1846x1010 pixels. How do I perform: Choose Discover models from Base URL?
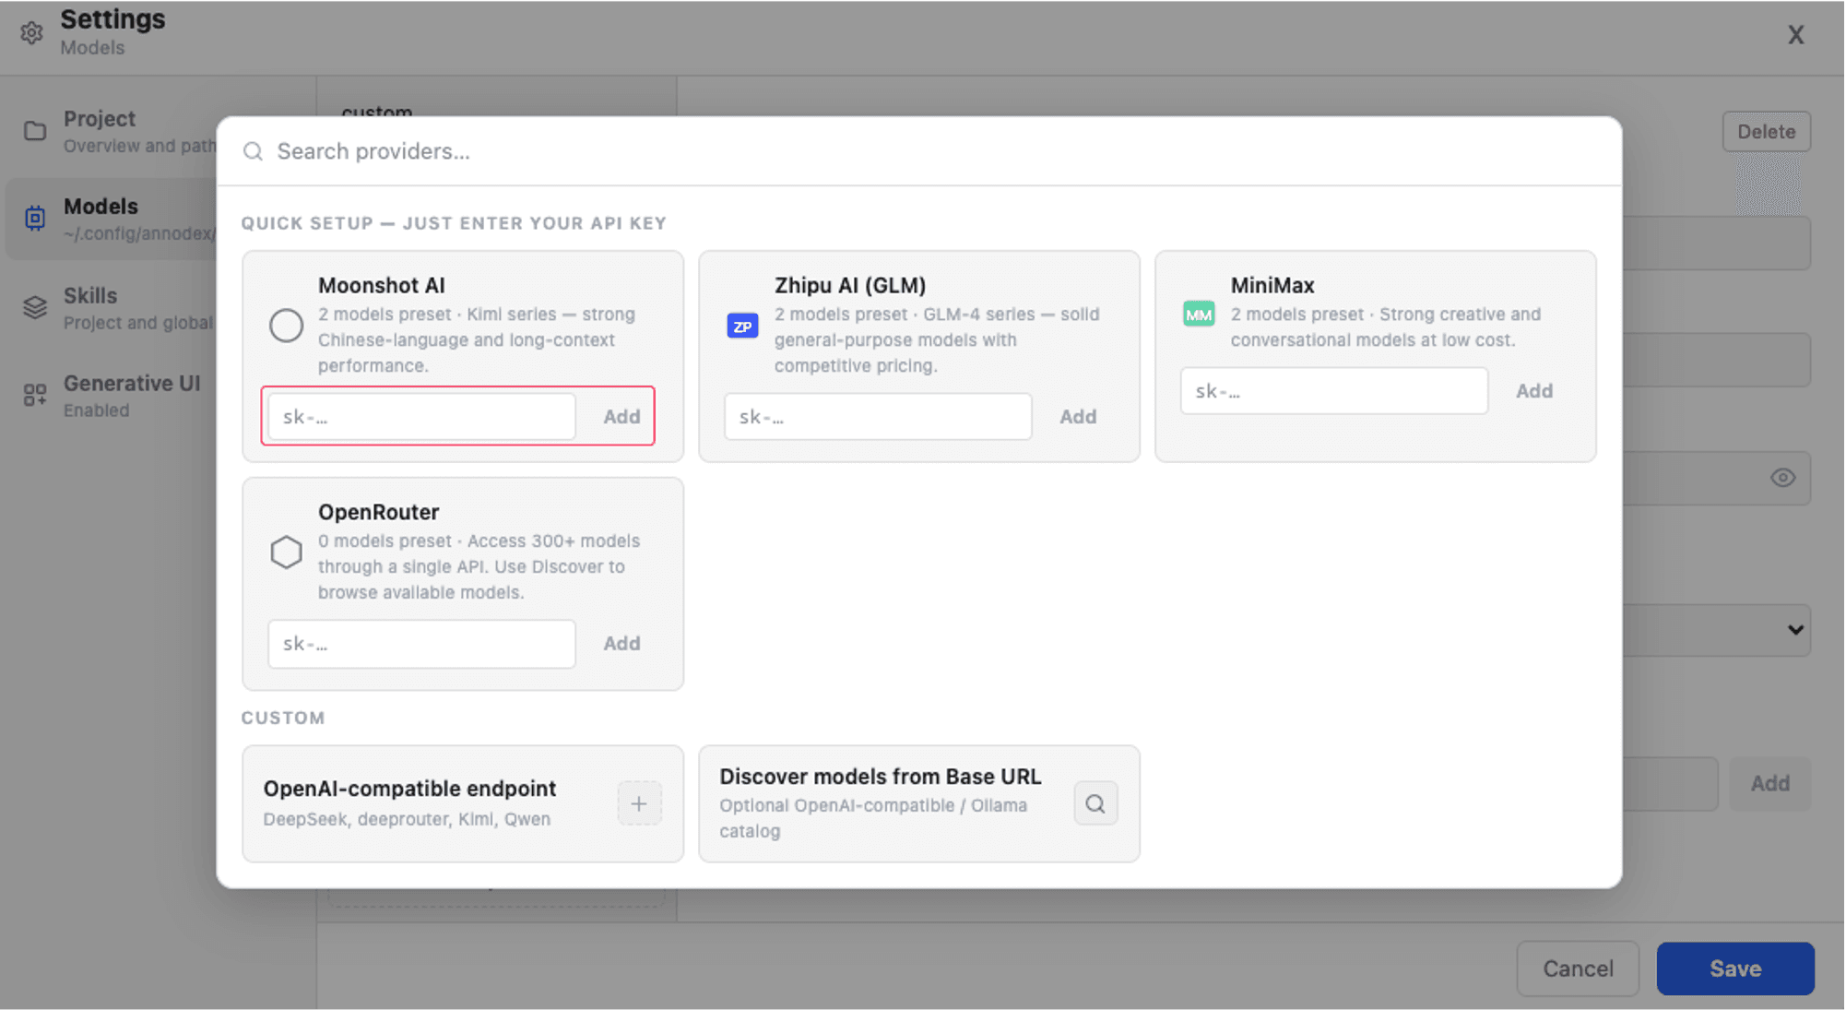click(x=919, y=803)
